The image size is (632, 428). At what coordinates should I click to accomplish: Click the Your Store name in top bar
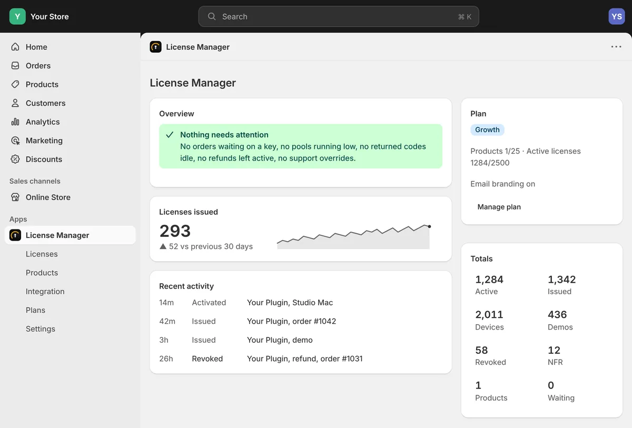pyautogui.click(x=50, y=16)
